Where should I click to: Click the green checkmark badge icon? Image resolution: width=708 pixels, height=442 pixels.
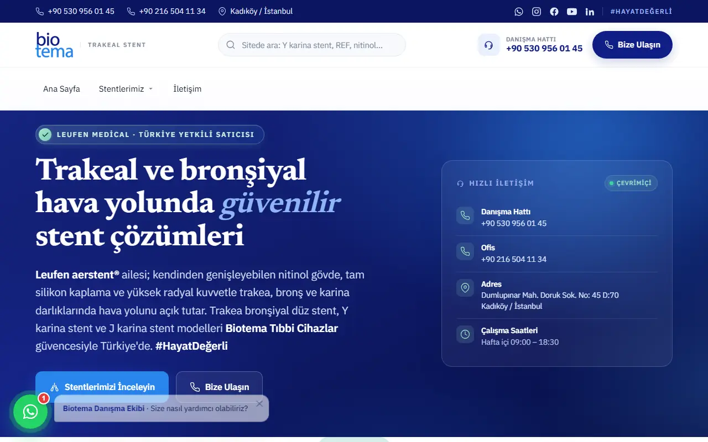[45, 134]
